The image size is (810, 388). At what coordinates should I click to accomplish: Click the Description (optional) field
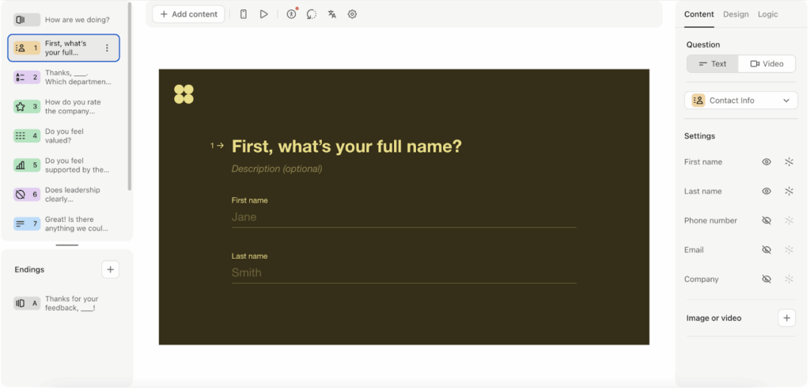pos(277,169)
